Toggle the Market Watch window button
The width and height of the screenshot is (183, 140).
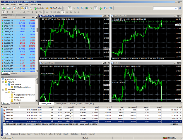coord(14,8)
